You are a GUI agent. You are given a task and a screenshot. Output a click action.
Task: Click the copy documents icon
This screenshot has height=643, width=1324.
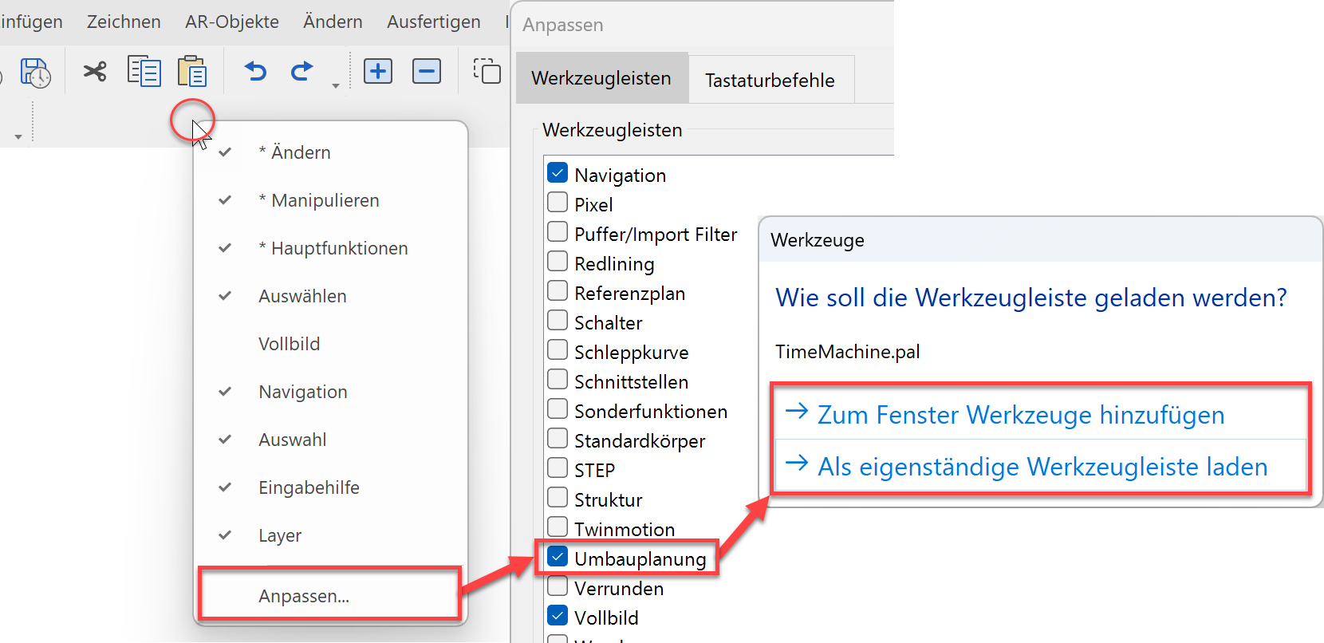pyautogui.click(x=144, y=72)
